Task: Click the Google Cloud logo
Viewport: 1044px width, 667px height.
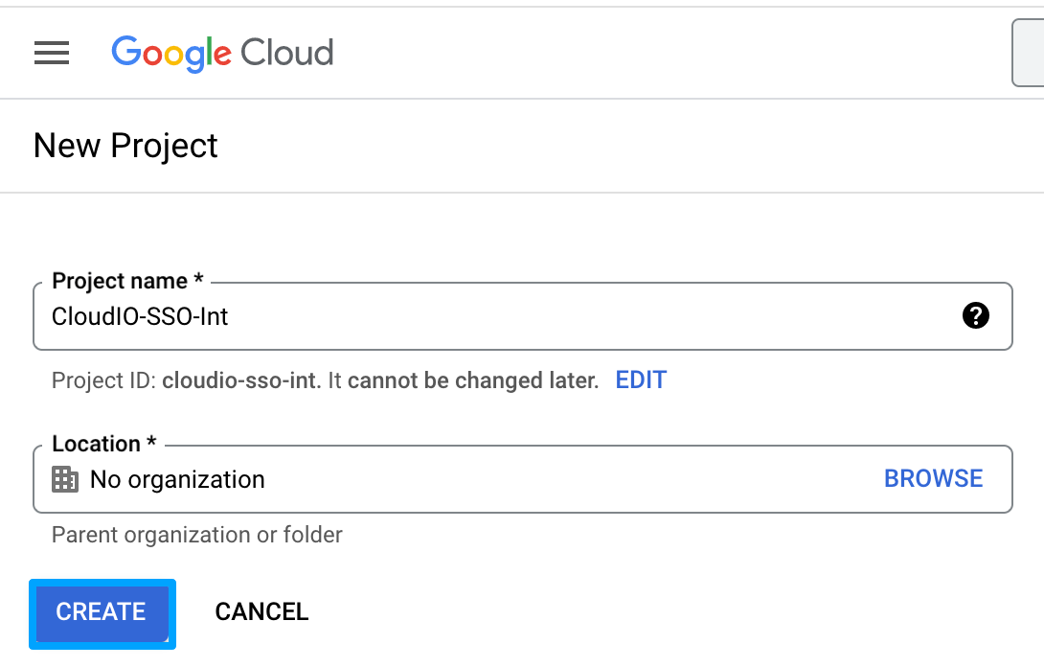Action: pos(222,53)
